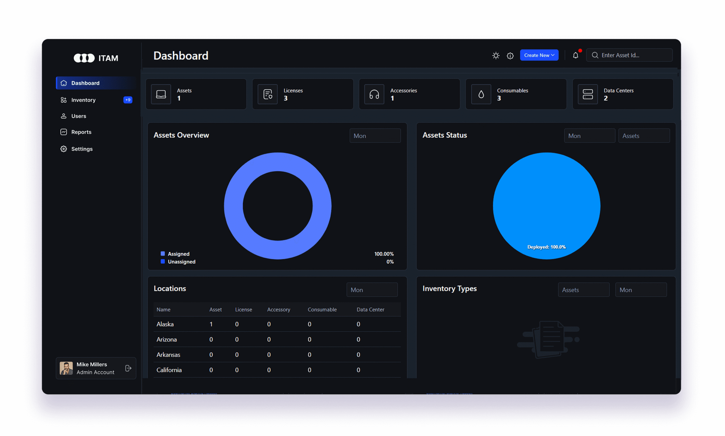Click the Consumables droplet icon
Screen dimensions: 725x436
[481, 94]
